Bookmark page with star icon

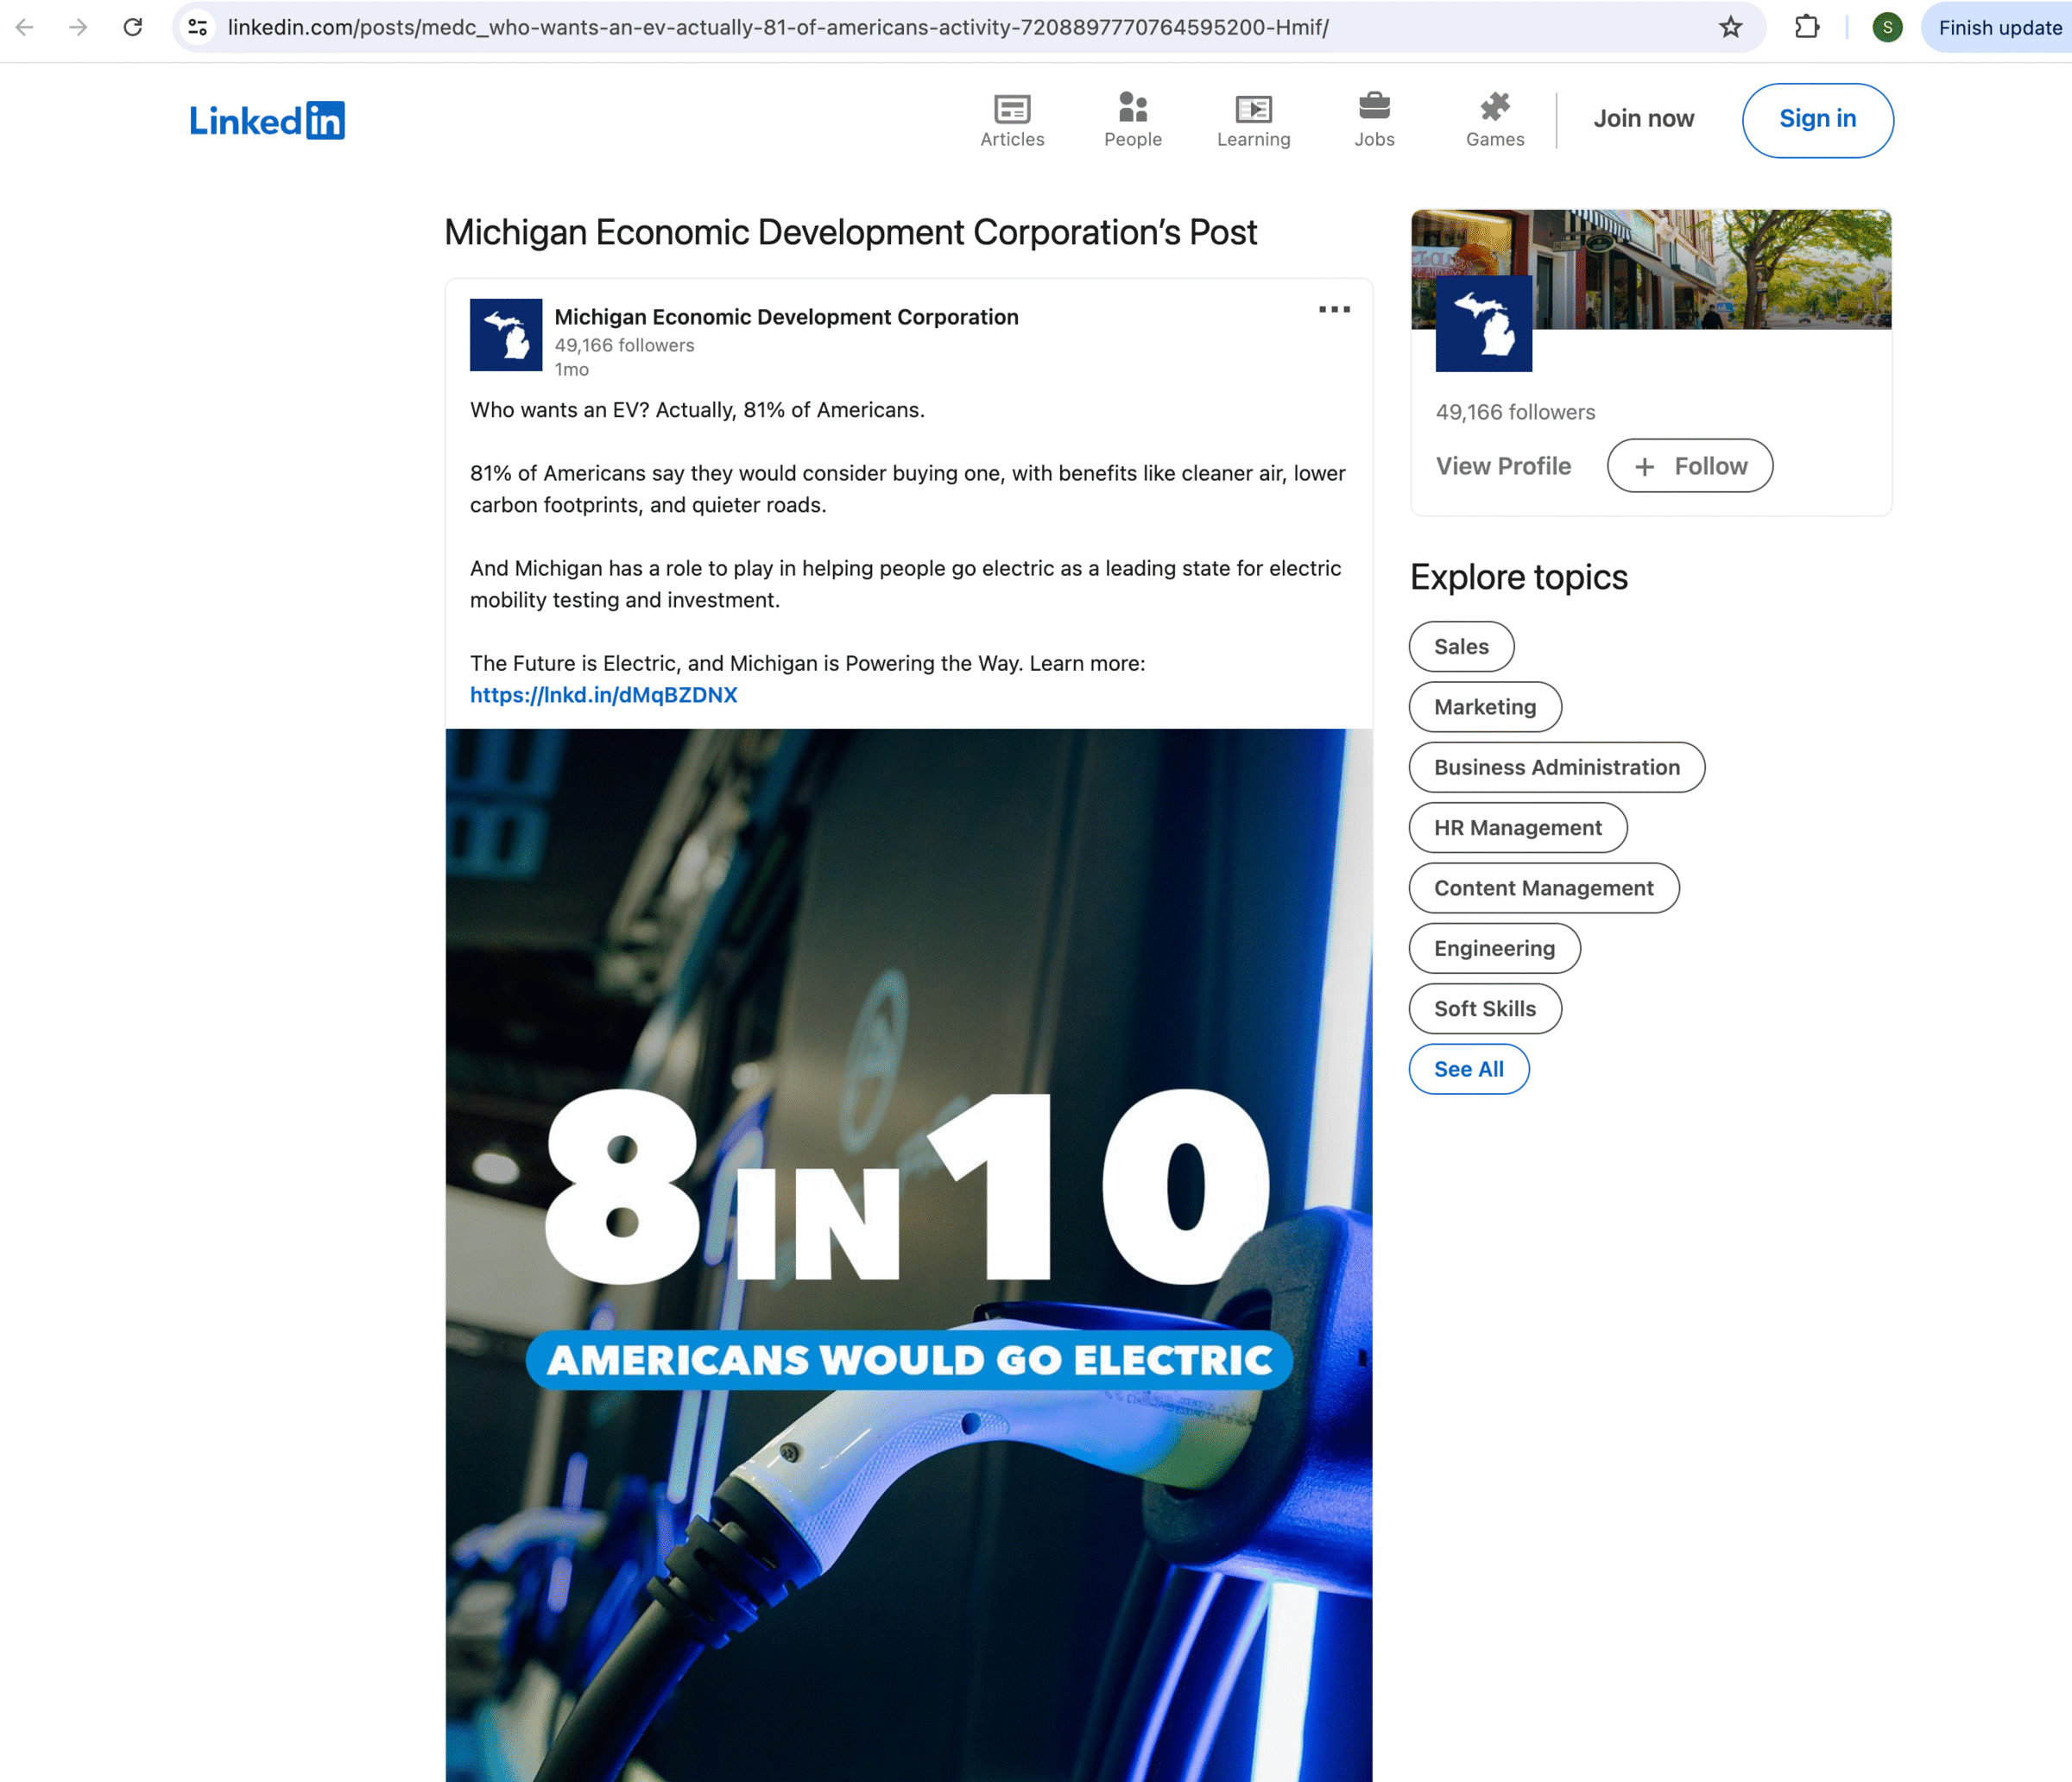(1730, 27)
